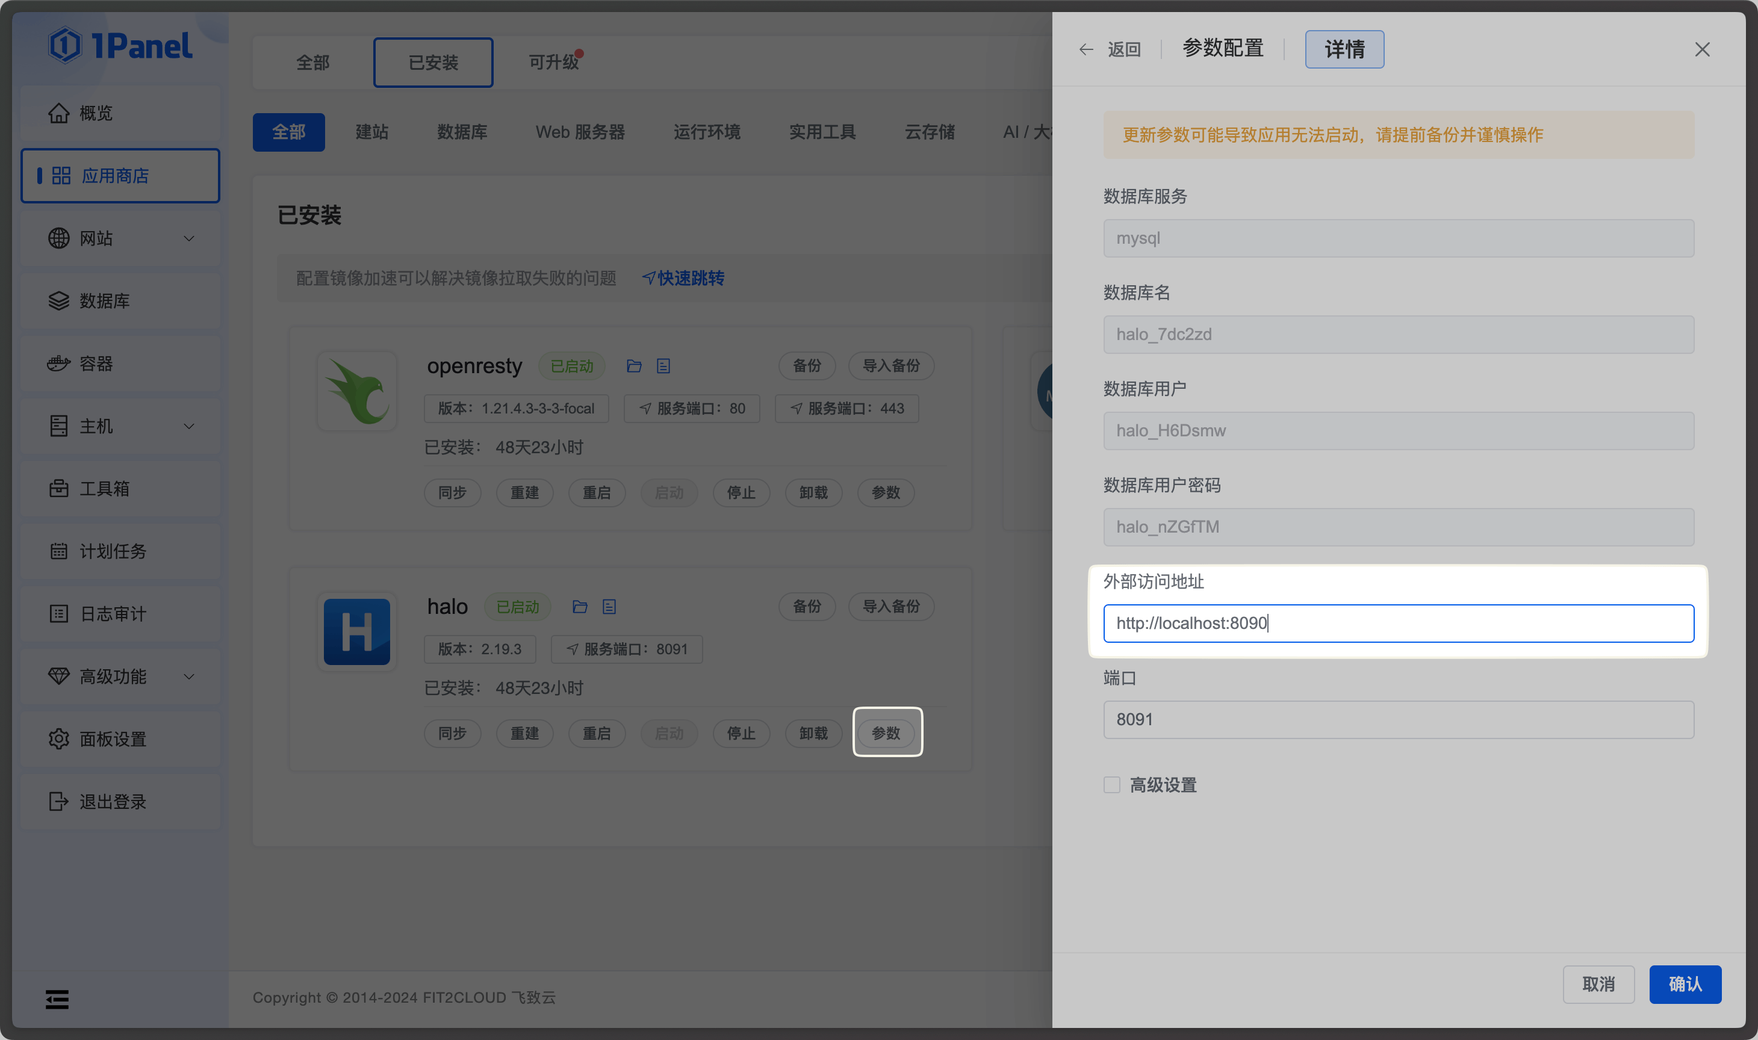Select the Web 服务器 category tab

pos(580,132)
